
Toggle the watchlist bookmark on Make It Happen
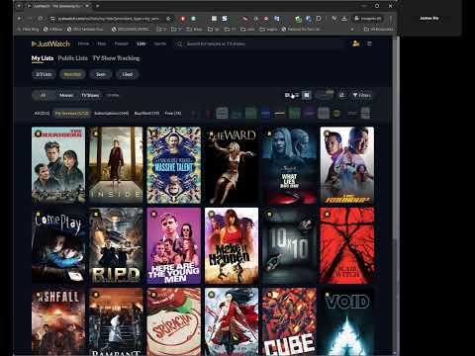(211, 214)
